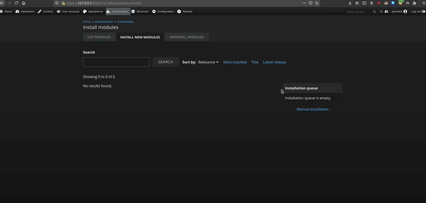Open Dashboard in the admin bar
The height and width of the screenshot is (203, 426).
[25, 11]
